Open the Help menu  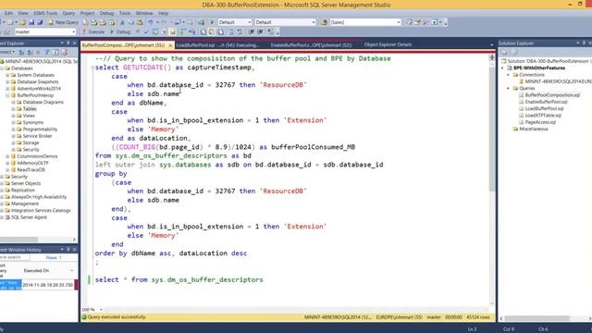coord(164,13)
